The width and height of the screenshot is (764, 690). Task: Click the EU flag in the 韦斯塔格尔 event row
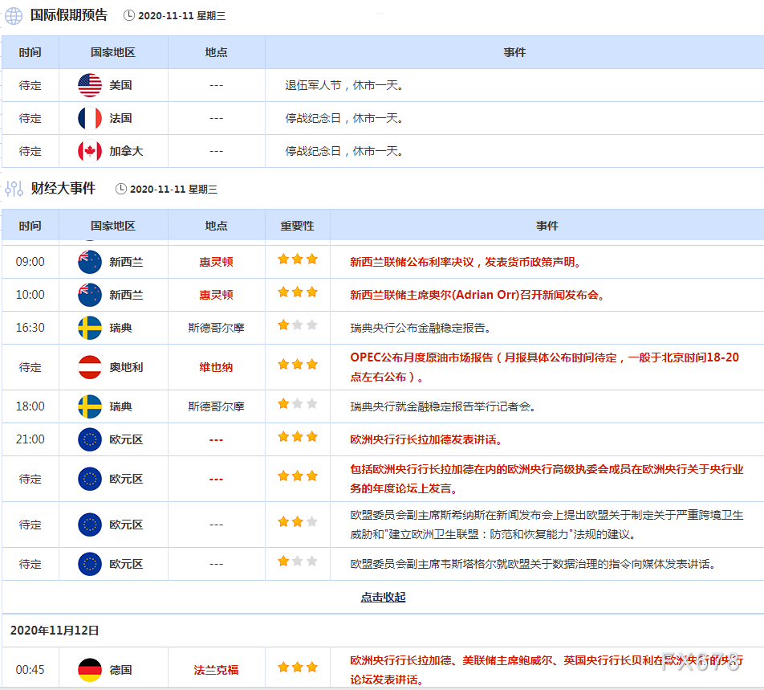90,564
